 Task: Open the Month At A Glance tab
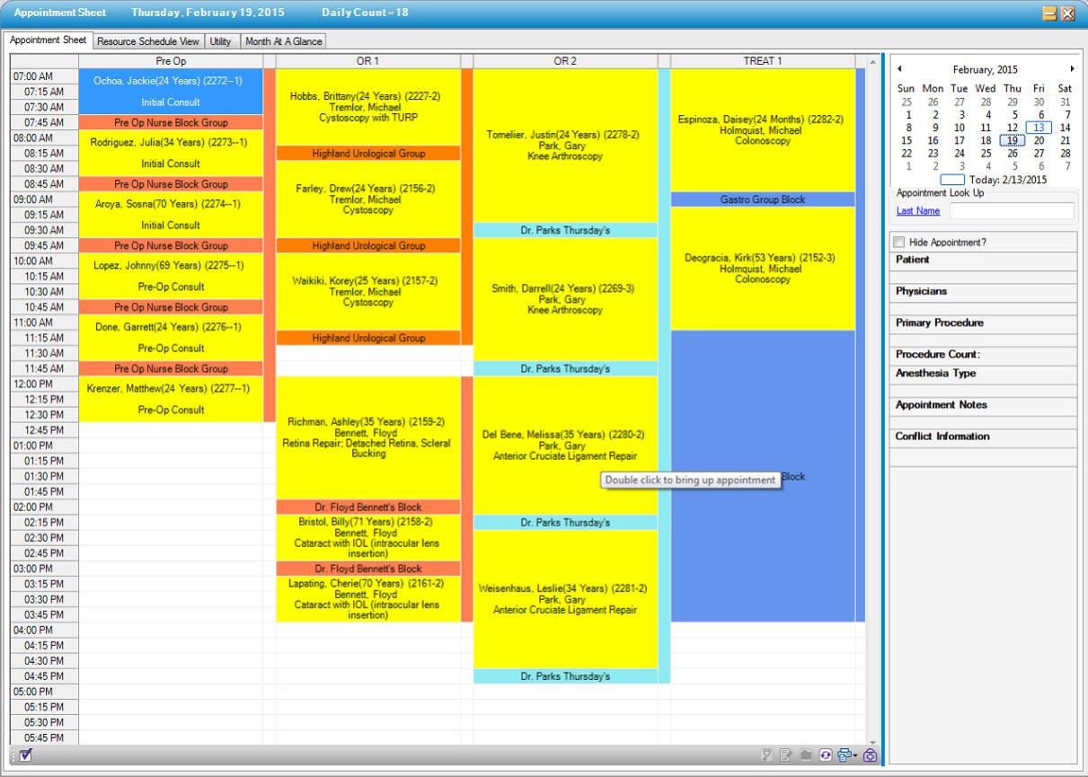coord(286,41)
